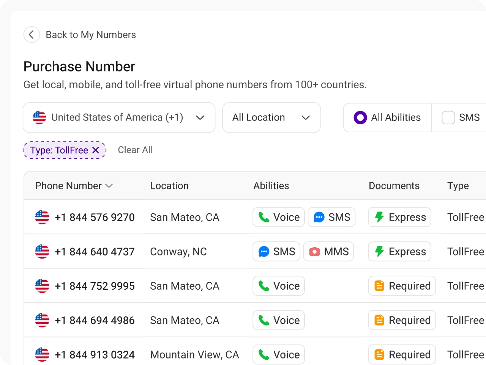
Task: Select phone number +1 844 694 4986
Action: 95,320
